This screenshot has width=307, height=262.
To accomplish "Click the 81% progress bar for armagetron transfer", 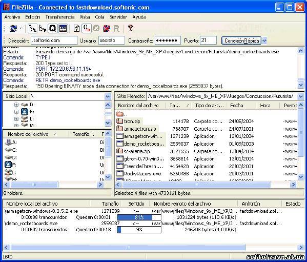I will pos(139,217).
